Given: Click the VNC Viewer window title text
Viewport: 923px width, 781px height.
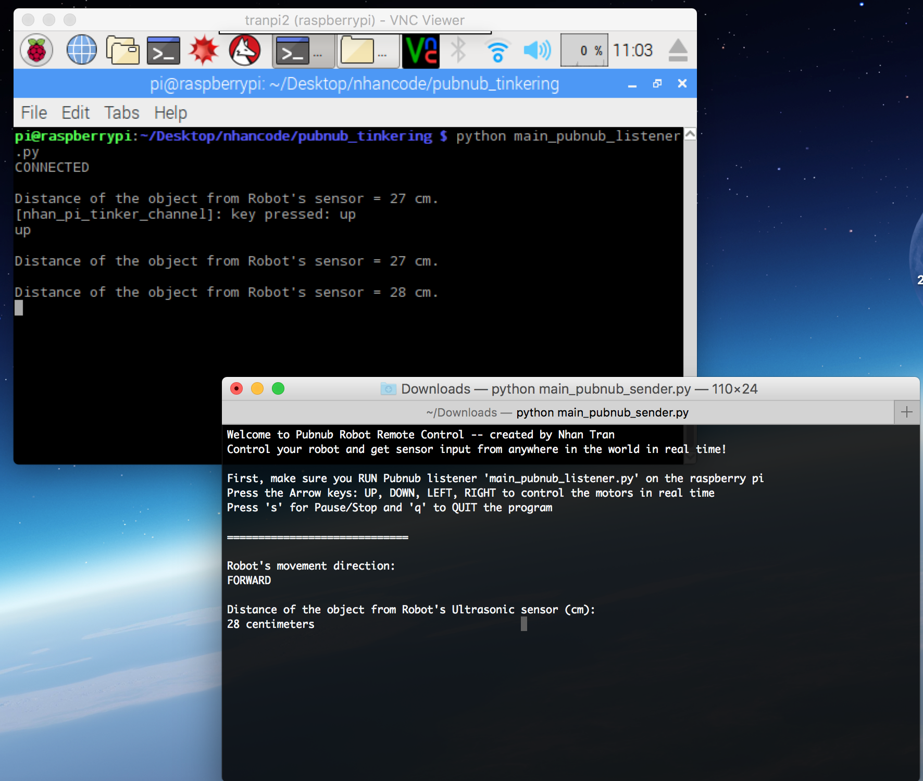Looking at the screenshot, I should point(354,20).
